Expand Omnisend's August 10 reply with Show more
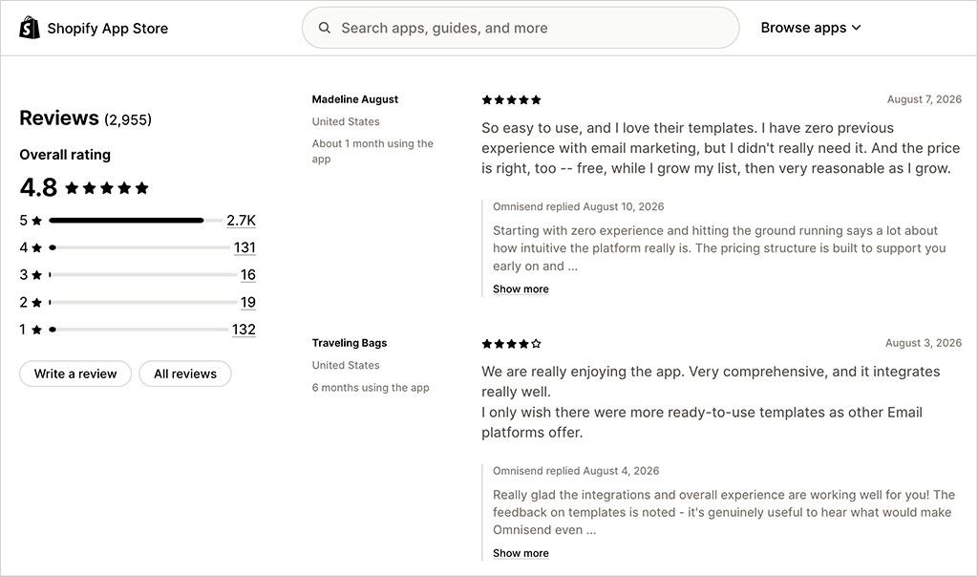 (521, 288)
